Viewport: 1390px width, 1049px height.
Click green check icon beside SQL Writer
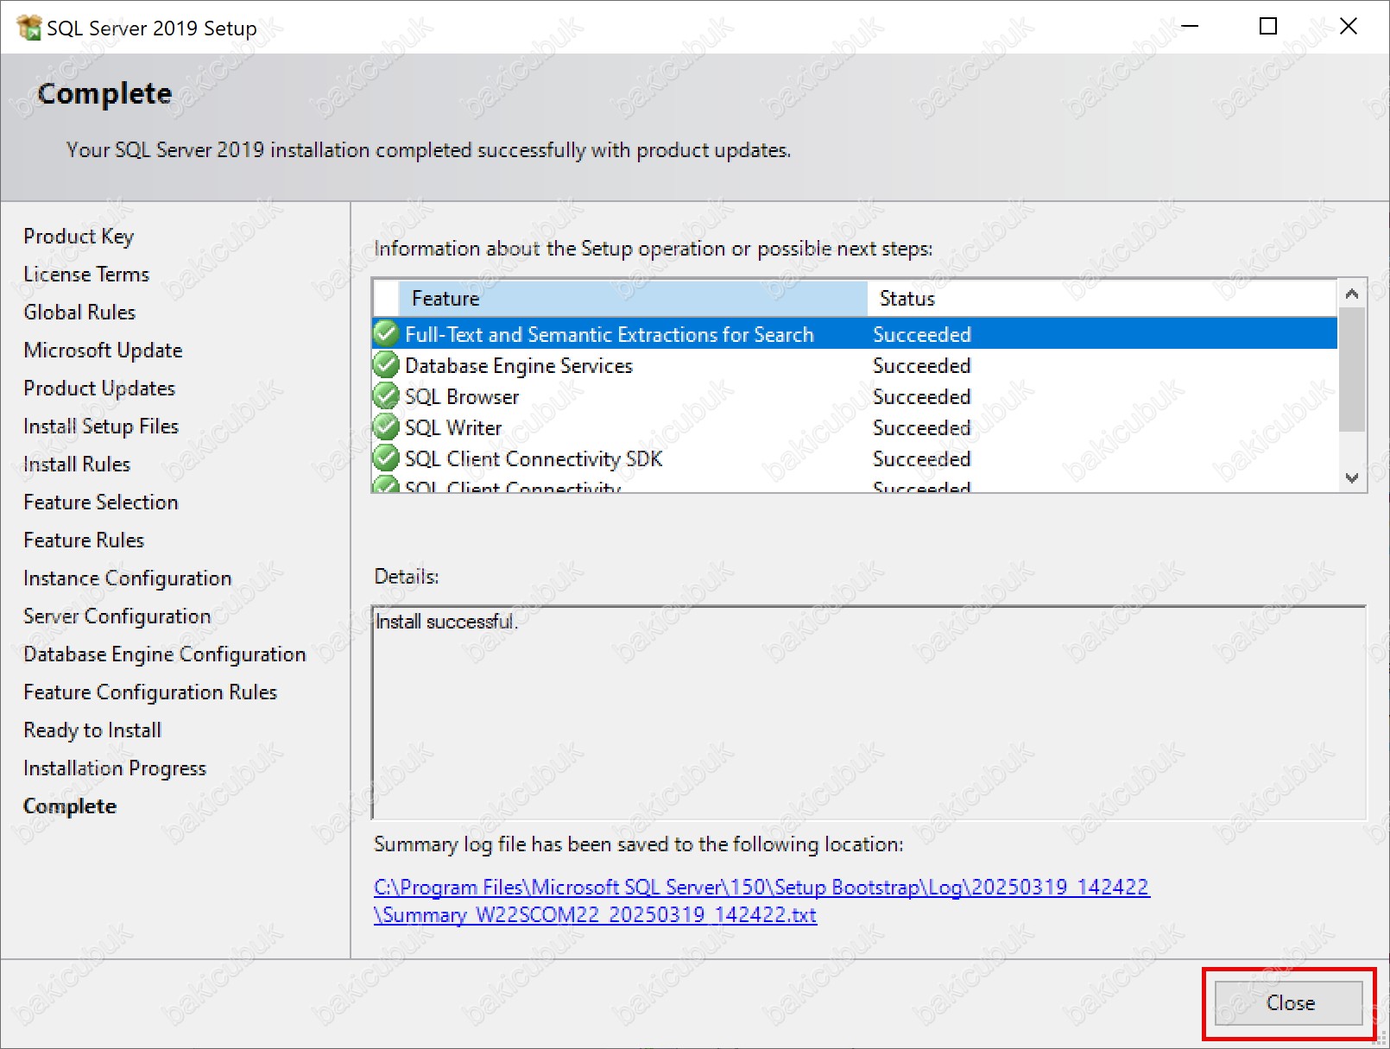[x=386, y=427]
